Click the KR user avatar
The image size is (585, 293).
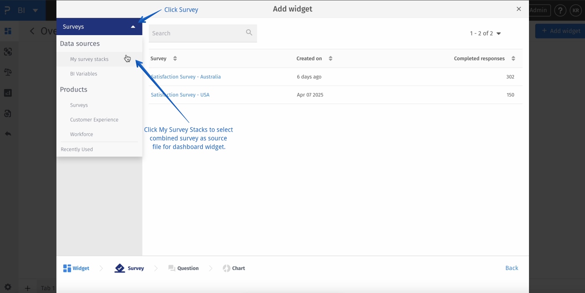(576, 10)
